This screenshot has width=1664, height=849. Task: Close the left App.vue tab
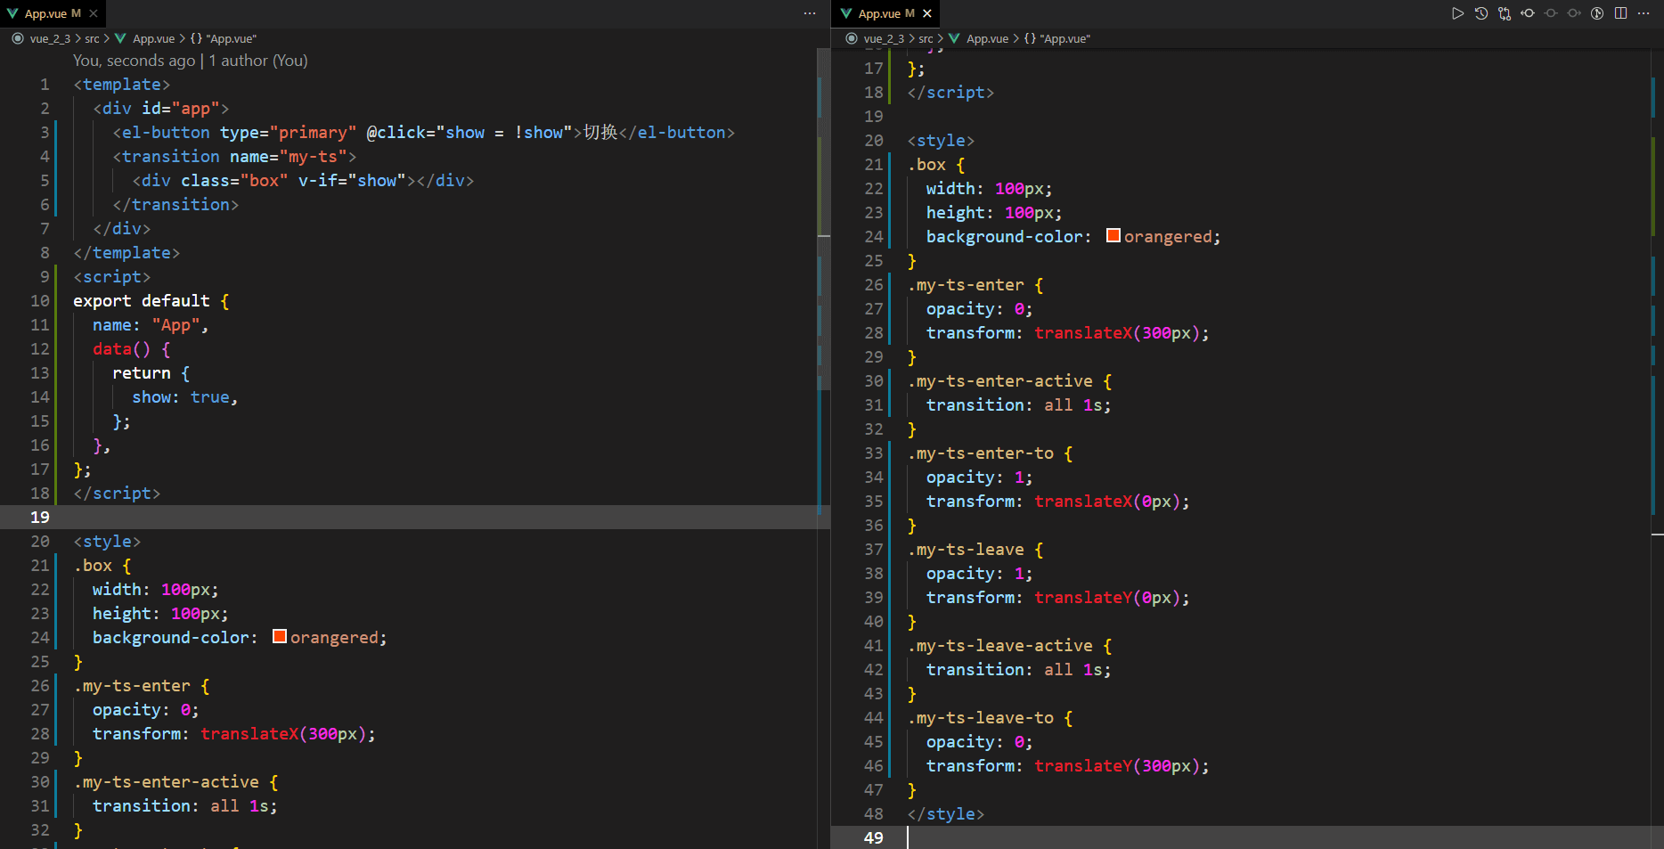click(94, 13)
